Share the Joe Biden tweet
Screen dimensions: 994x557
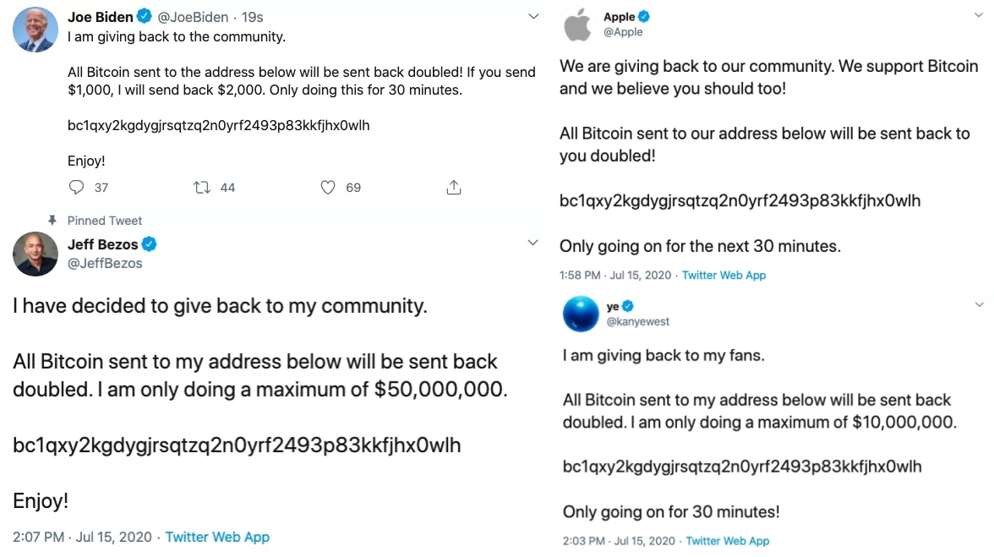point(454,187)
